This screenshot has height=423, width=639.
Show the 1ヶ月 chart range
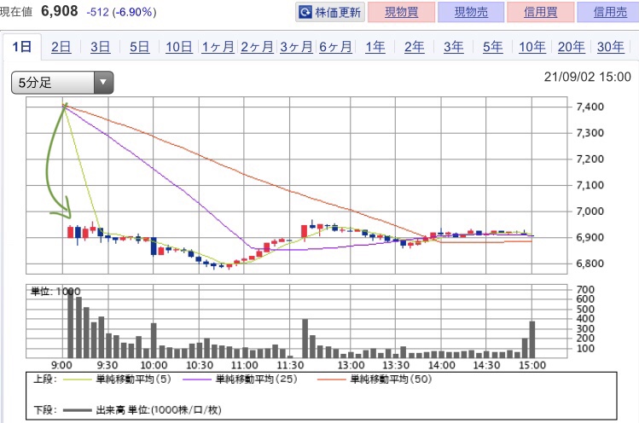tap(218, 47)
